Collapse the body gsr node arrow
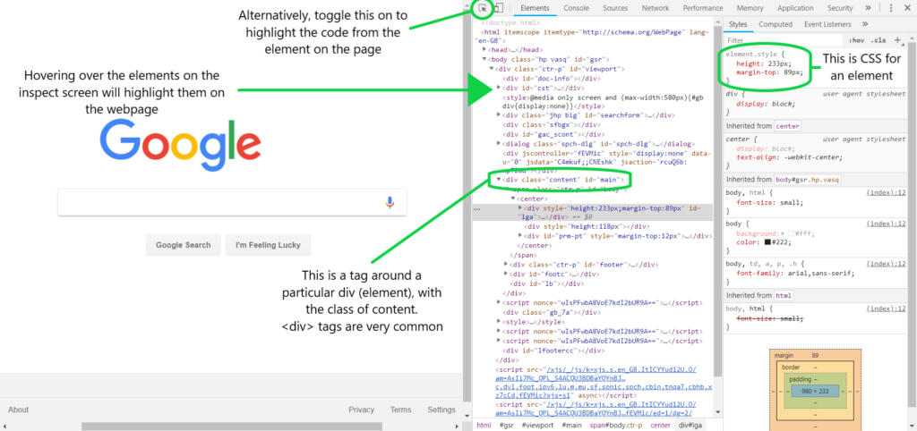This screenshot has width=917, height=431. pos(484,60)
